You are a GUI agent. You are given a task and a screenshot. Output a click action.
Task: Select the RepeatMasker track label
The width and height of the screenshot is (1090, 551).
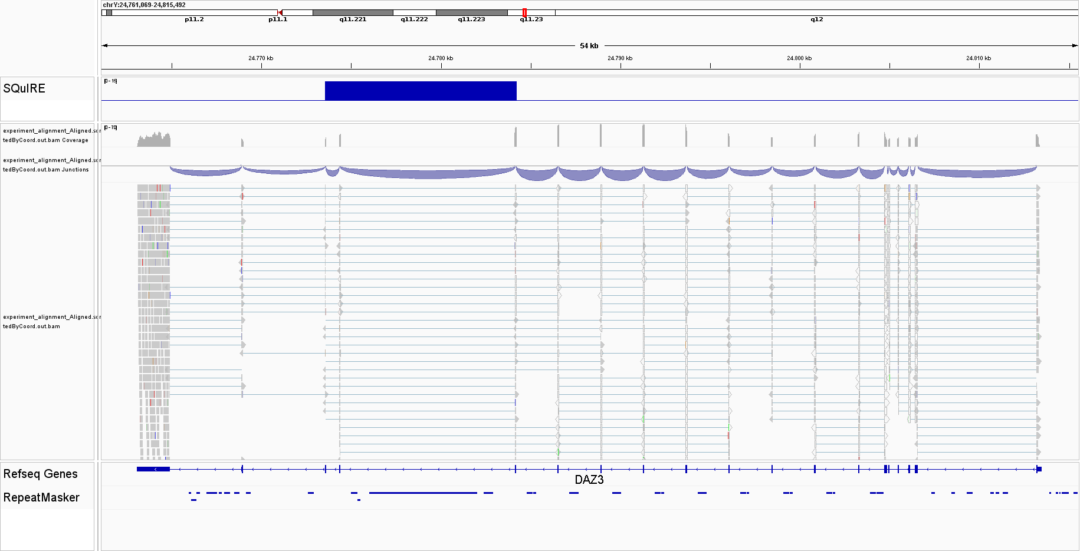click(41, 497)
